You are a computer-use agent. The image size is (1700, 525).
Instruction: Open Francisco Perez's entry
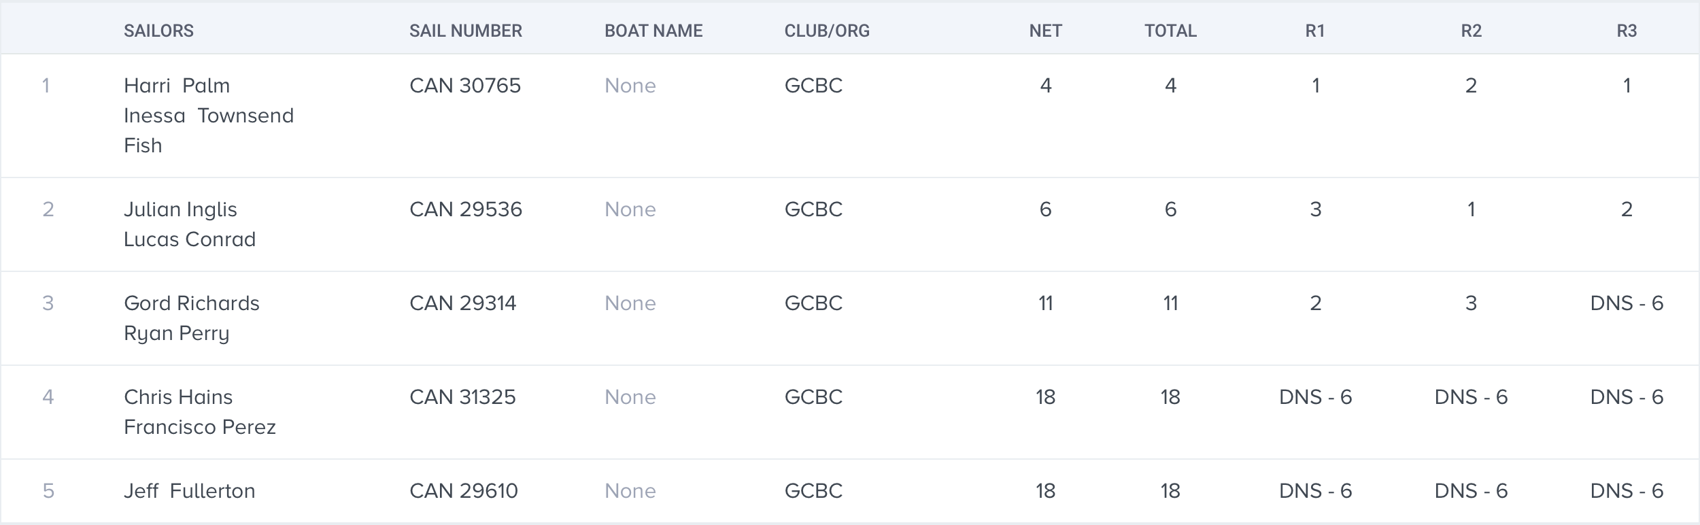click(x=200, y=427)
